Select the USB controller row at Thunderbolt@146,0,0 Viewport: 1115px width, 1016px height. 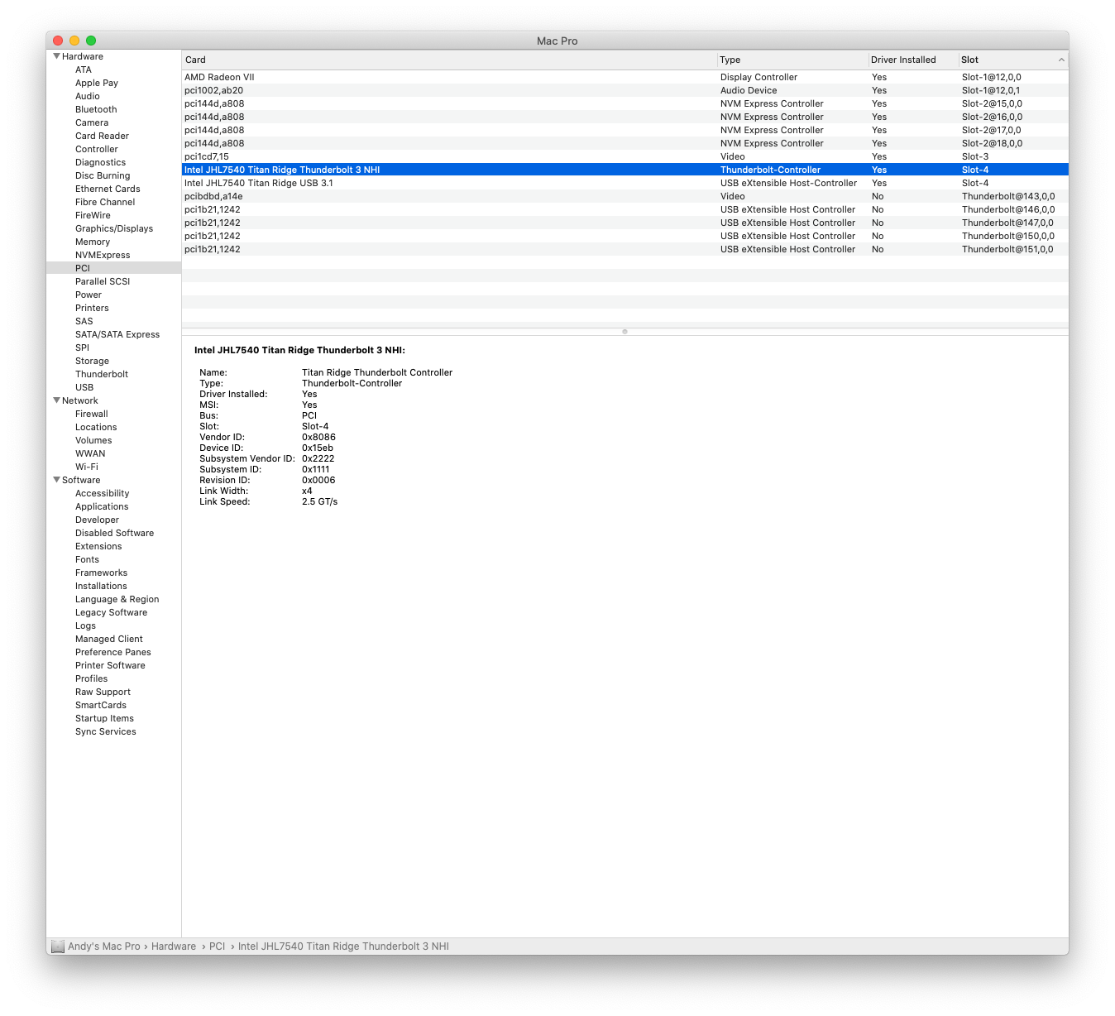click(x=625, y=209)
